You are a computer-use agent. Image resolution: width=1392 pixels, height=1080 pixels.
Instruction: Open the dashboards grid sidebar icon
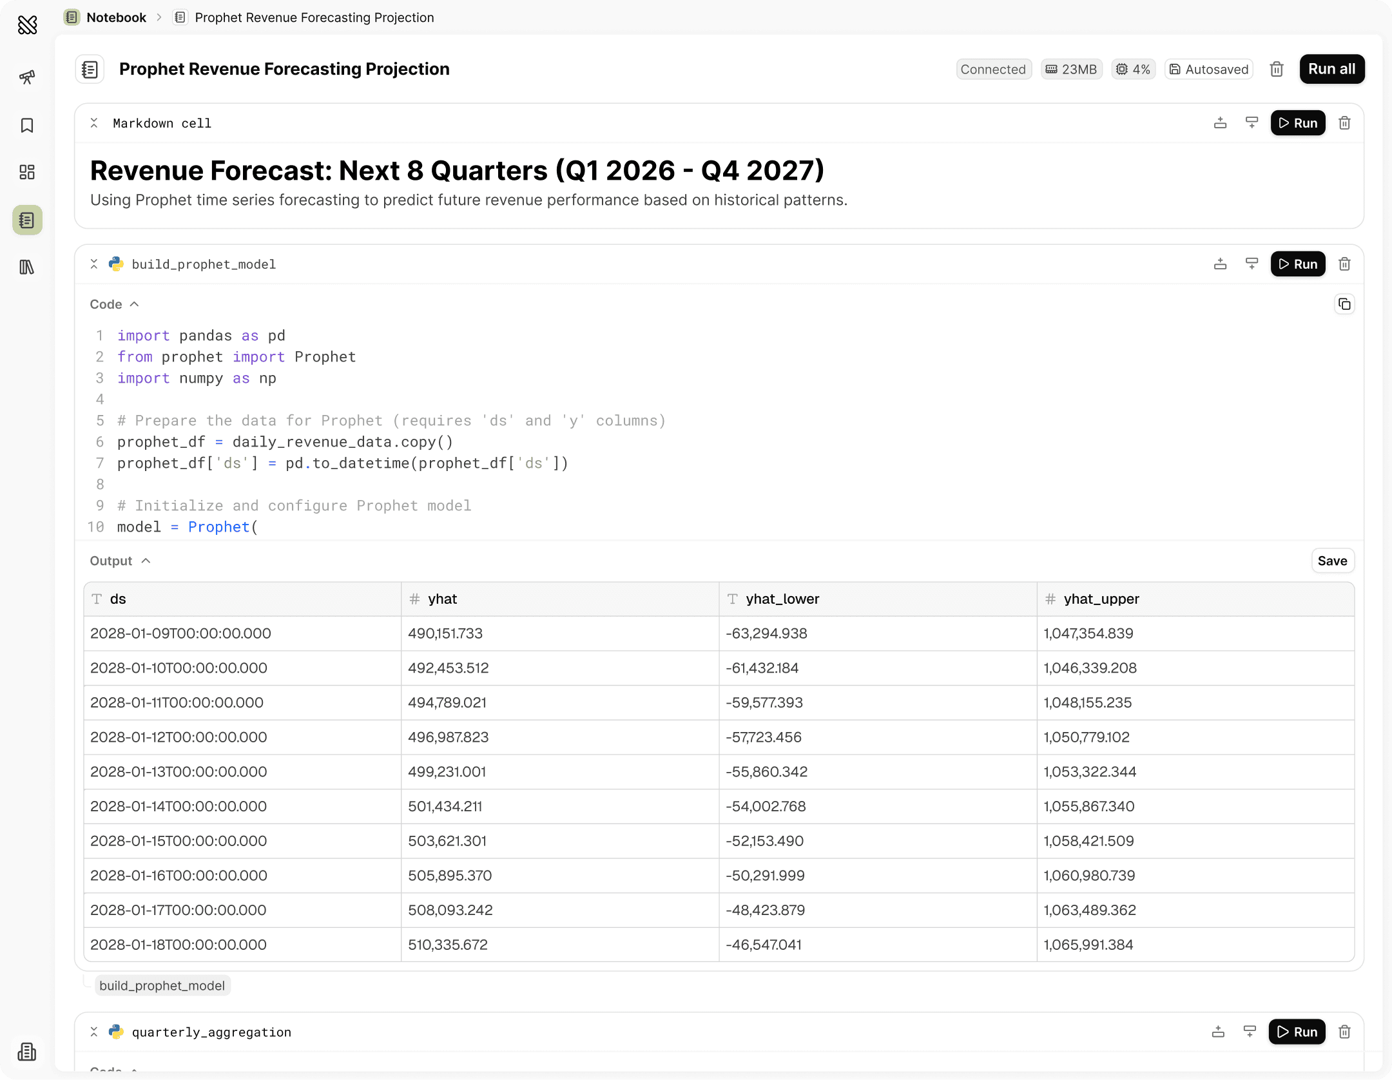[27, 172]
